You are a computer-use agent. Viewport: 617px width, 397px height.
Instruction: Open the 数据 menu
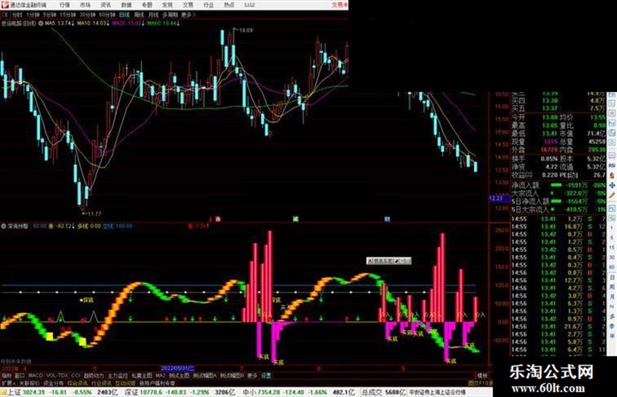point(126,5)
